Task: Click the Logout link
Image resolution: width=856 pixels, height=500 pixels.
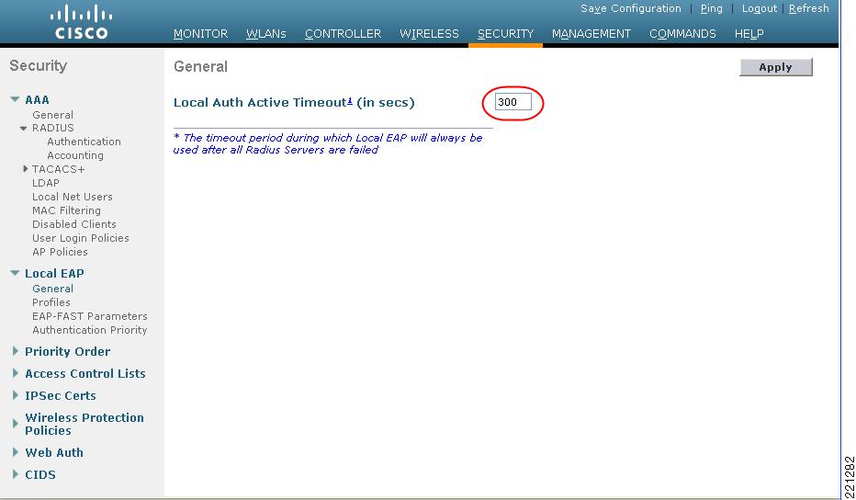Action: point(759,9)
